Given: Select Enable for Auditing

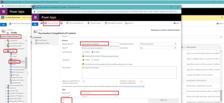Looking at the screenshot, I should [83, 60].
